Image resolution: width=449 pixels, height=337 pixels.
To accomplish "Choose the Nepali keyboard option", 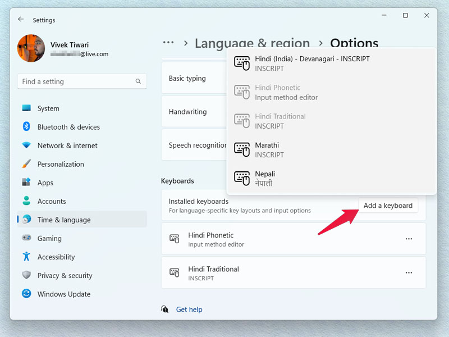I will (x=331, y=178).
